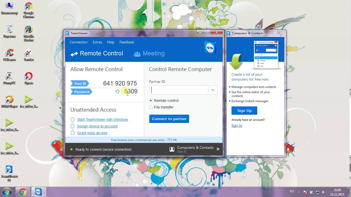Click the Sign Up button in Computers & Contacts
The height and width of the screenshot is (197, 351).
tap(244, 111)
